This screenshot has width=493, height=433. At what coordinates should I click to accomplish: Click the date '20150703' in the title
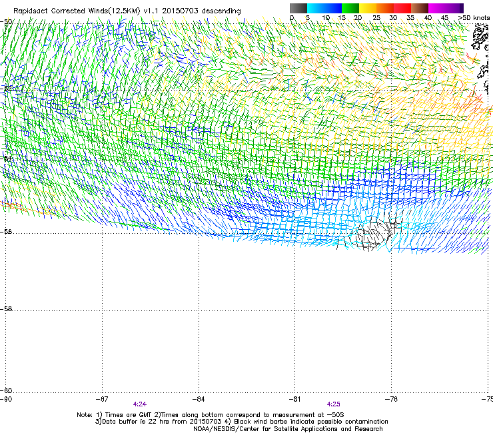coord(180,11)
